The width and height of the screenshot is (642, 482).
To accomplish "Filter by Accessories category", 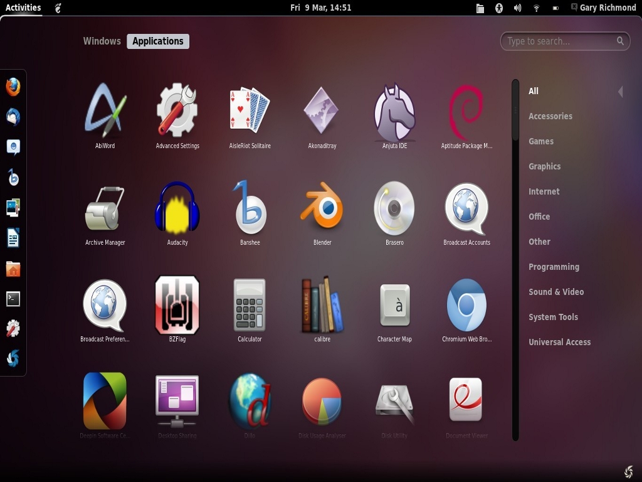I will click(x=550, y=116).
